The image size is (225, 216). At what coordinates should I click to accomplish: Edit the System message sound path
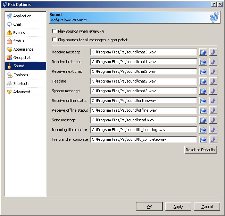click(144, 91)
